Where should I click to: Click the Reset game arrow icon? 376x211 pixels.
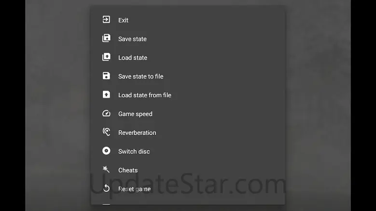tap(106, 189)
